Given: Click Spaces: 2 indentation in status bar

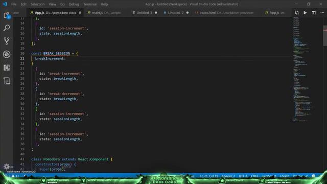Looking at the screenshot, I should coord(228,176).
